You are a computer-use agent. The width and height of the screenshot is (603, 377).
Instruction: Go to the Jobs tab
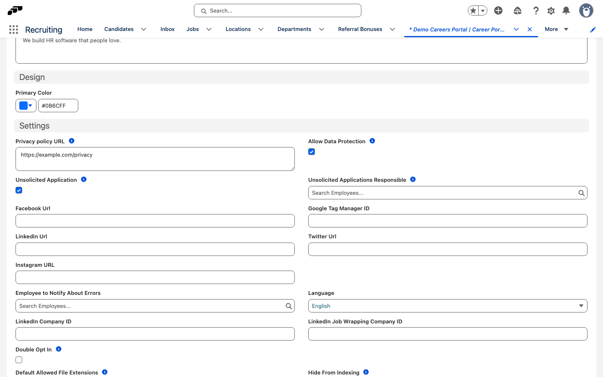click(193, 29)
